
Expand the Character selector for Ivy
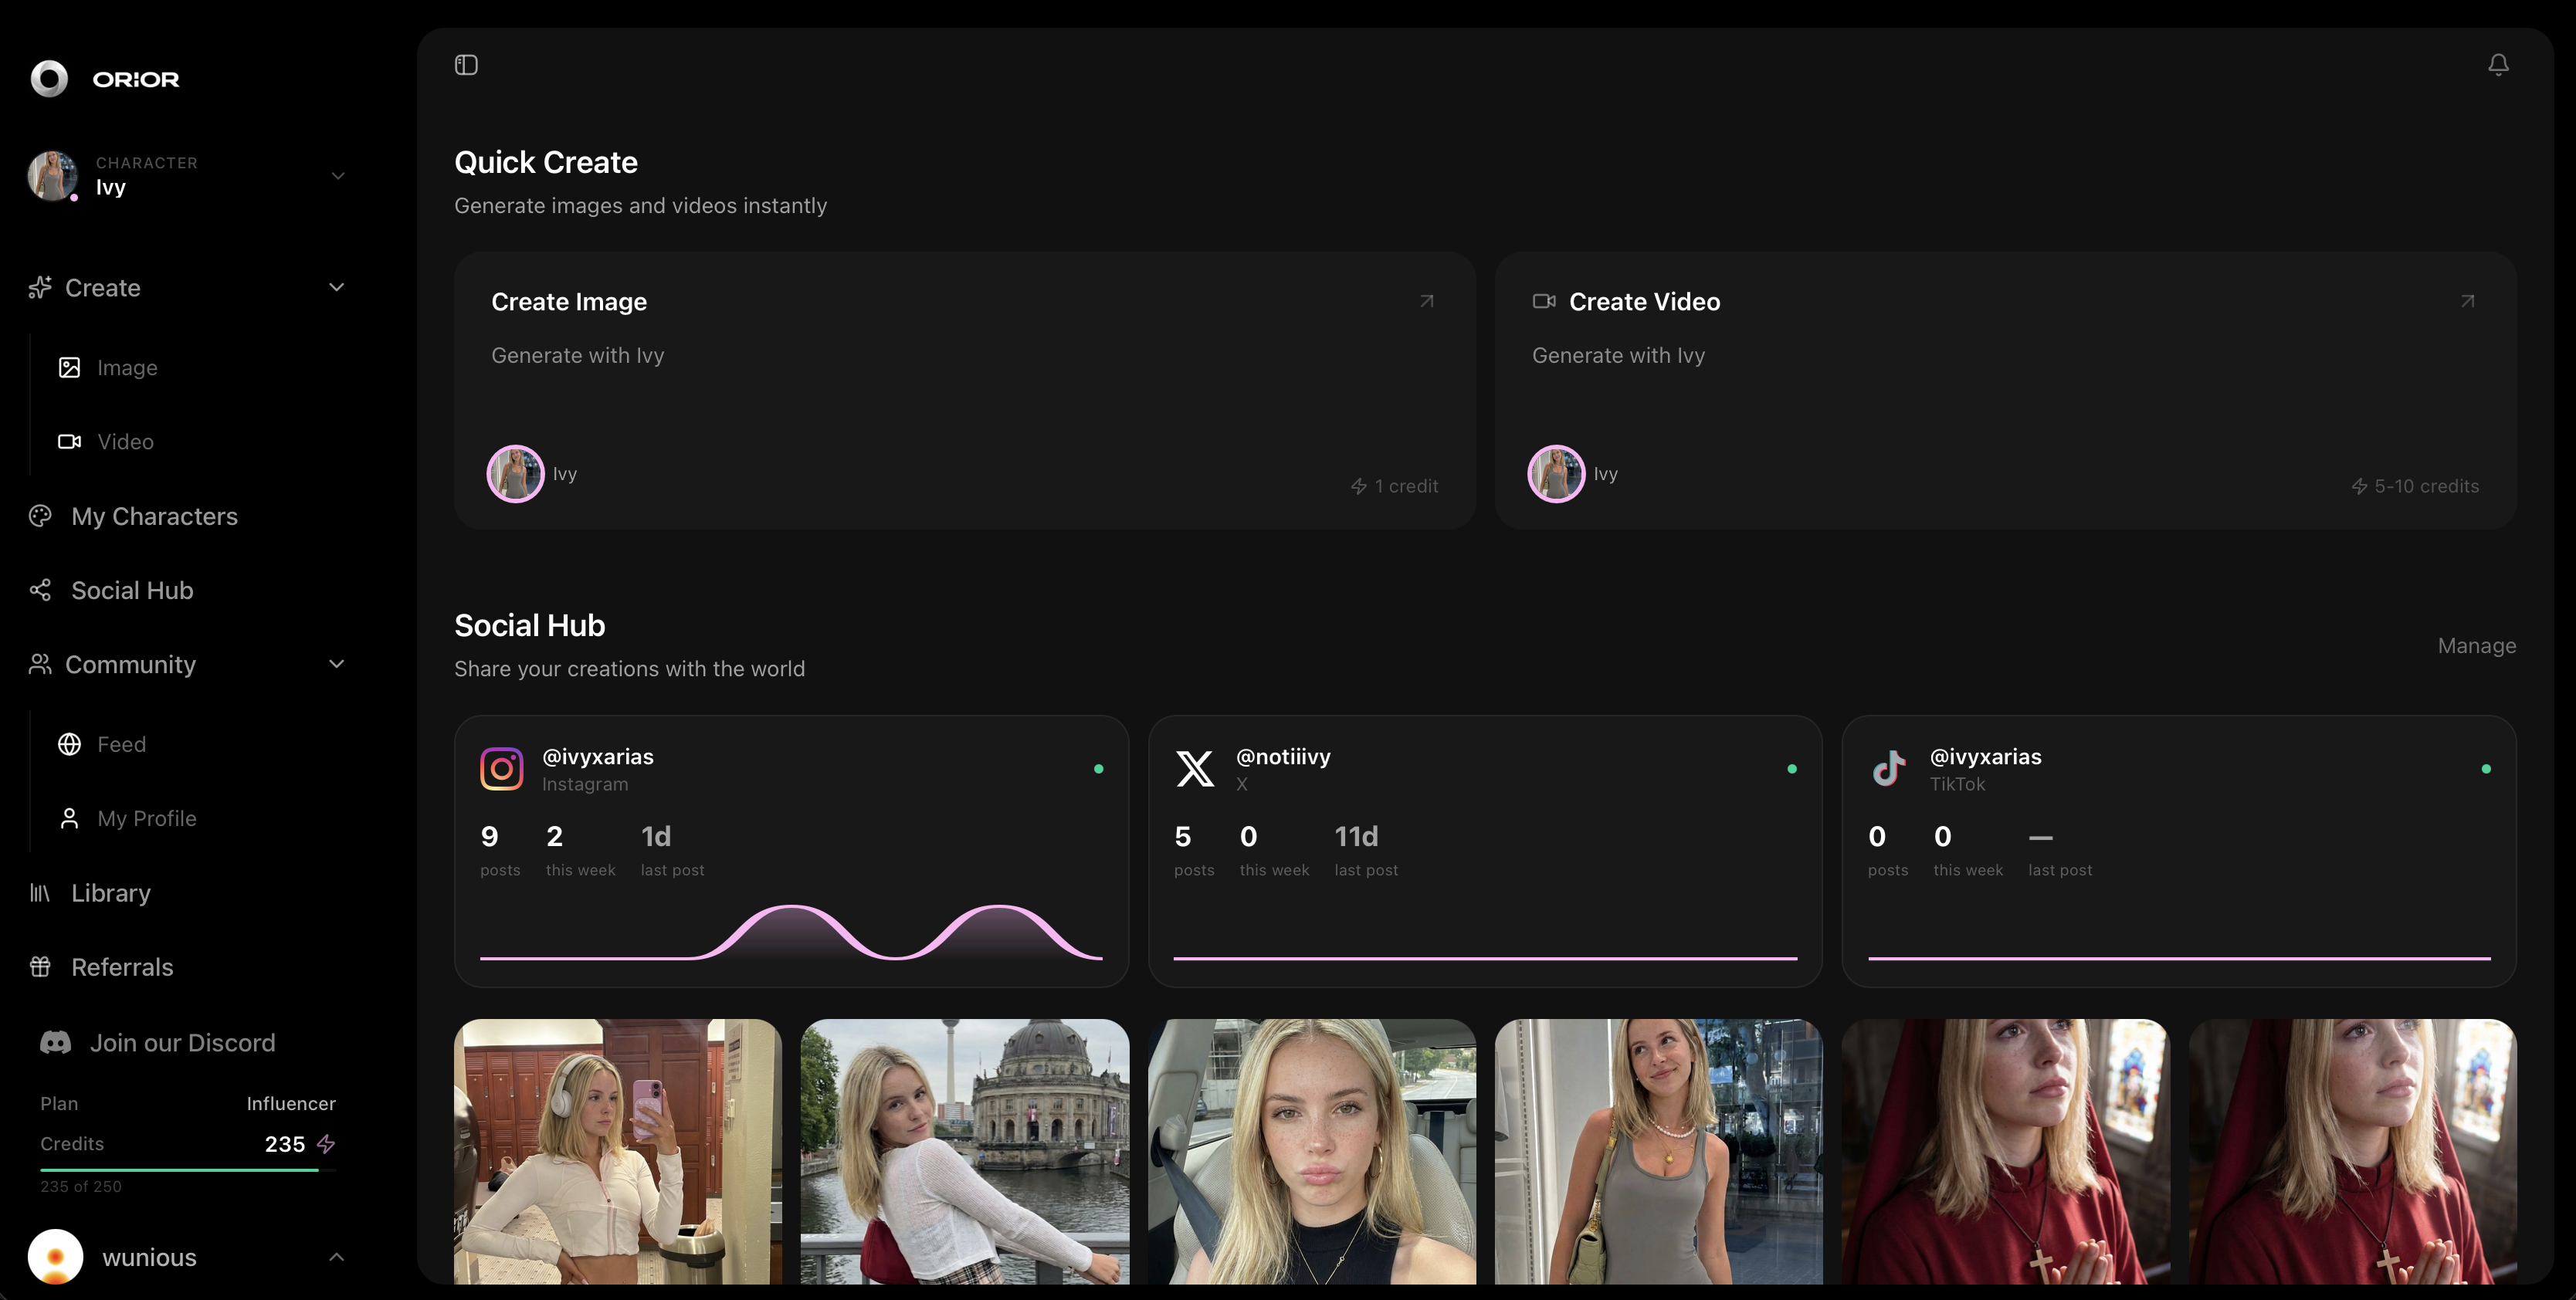[x=337, y=175]
